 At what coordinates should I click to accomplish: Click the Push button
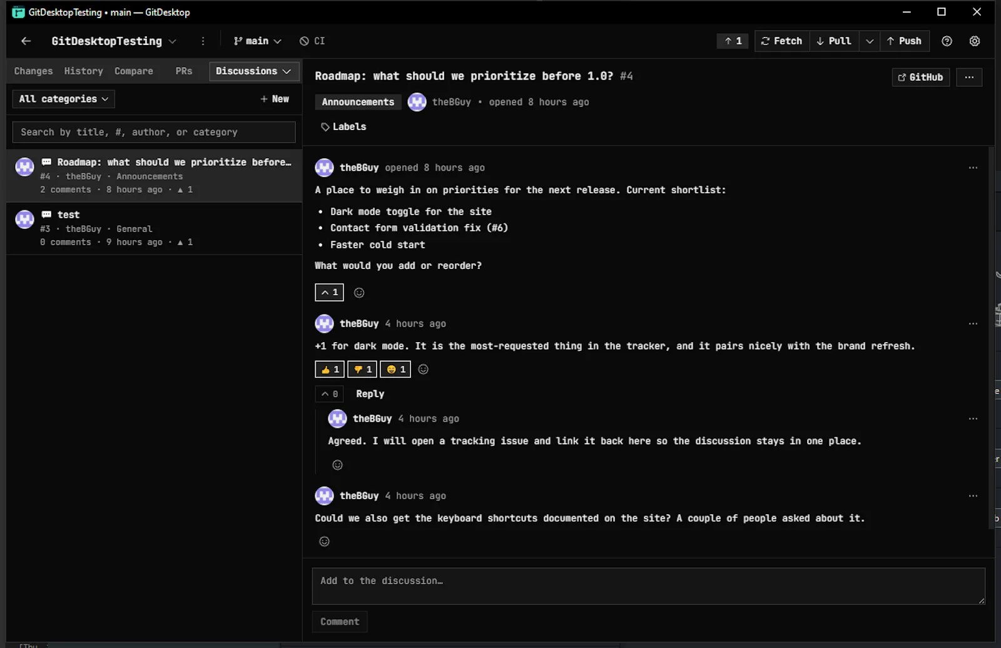point(904,41)
